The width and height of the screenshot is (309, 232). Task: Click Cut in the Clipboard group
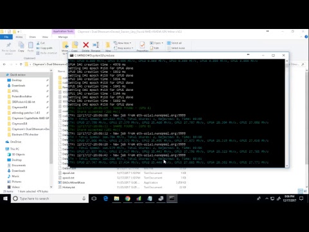tap(41, 43)
